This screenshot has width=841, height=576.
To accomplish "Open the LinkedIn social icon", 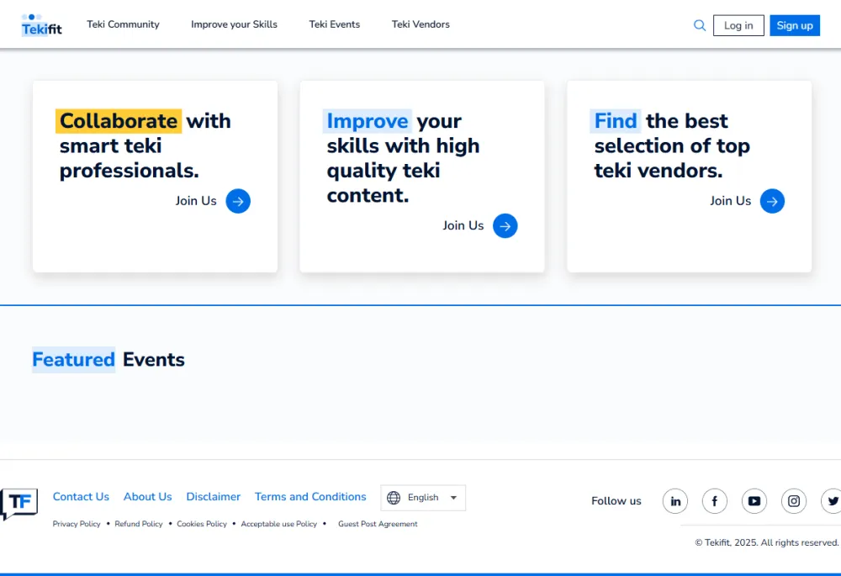I will 675,501.
